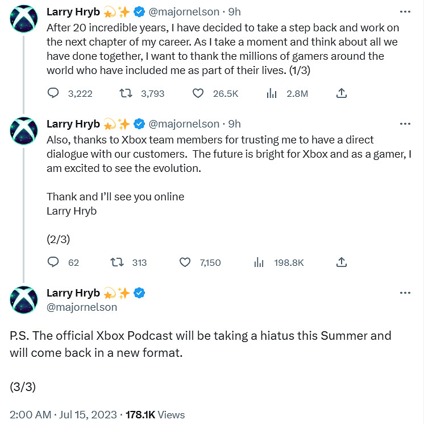Click the Larry Hryb name on the first tweet

pyautogui.click(x=73, y=11)
